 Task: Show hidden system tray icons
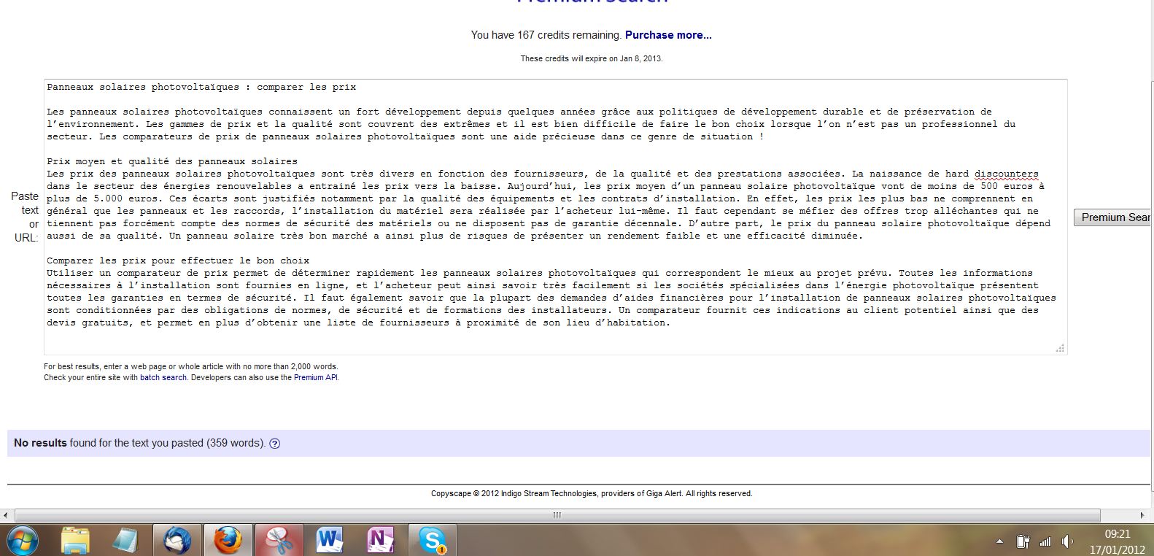(x=1000, y=541)
